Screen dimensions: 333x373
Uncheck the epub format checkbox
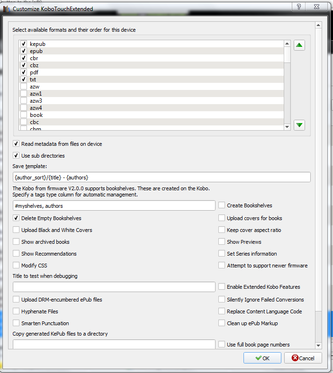(x=24, y=51)
